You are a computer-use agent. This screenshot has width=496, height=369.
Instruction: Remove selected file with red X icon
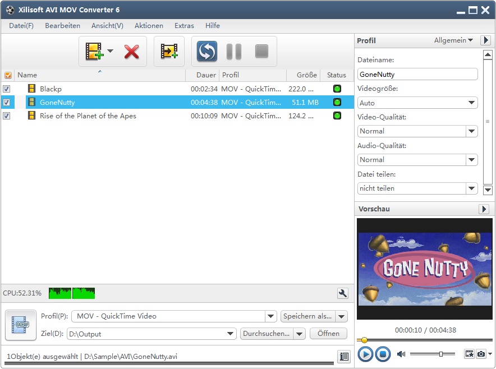coord(132,52)
